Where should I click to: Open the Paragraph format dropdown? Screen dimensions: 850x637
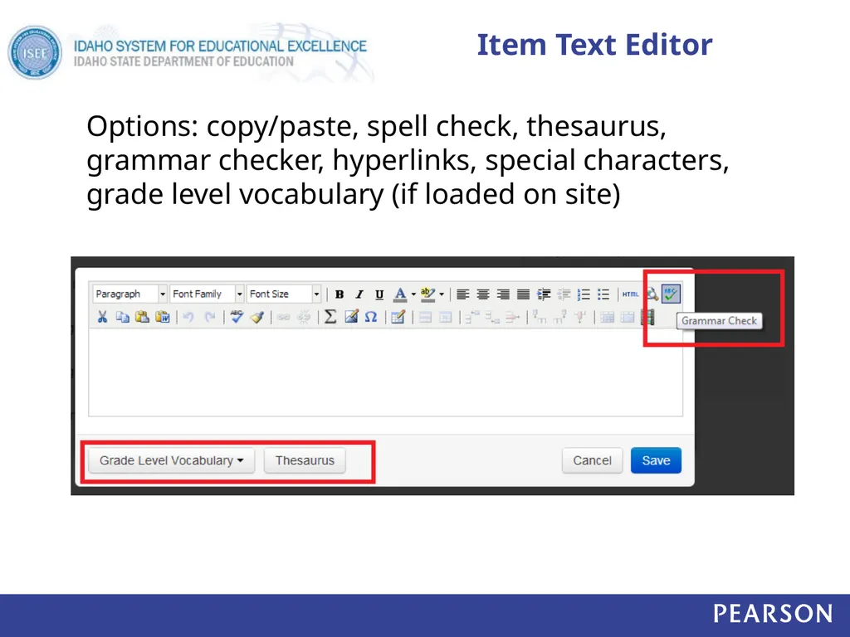click(129, 294)
